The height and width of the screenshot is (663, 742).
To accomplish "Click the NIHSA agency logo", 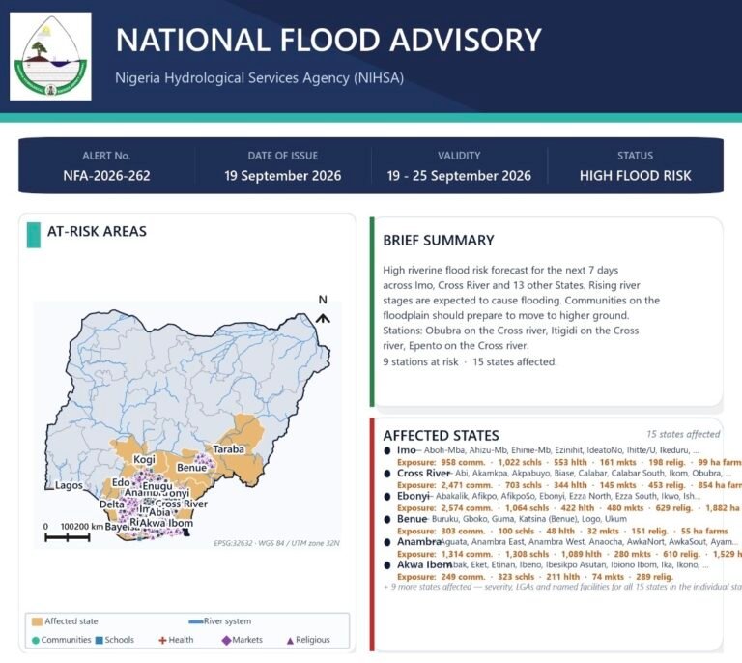I will click(x=50, y=56).
